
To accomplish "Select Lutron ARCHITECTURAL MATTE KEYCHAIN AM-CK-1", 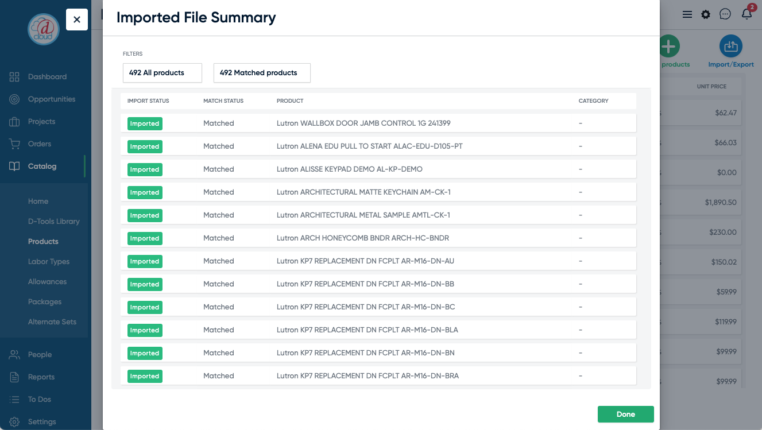I will pos(378,192).
